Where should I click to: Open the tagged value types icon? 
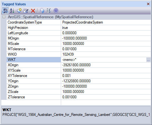[x=42, y=11]
